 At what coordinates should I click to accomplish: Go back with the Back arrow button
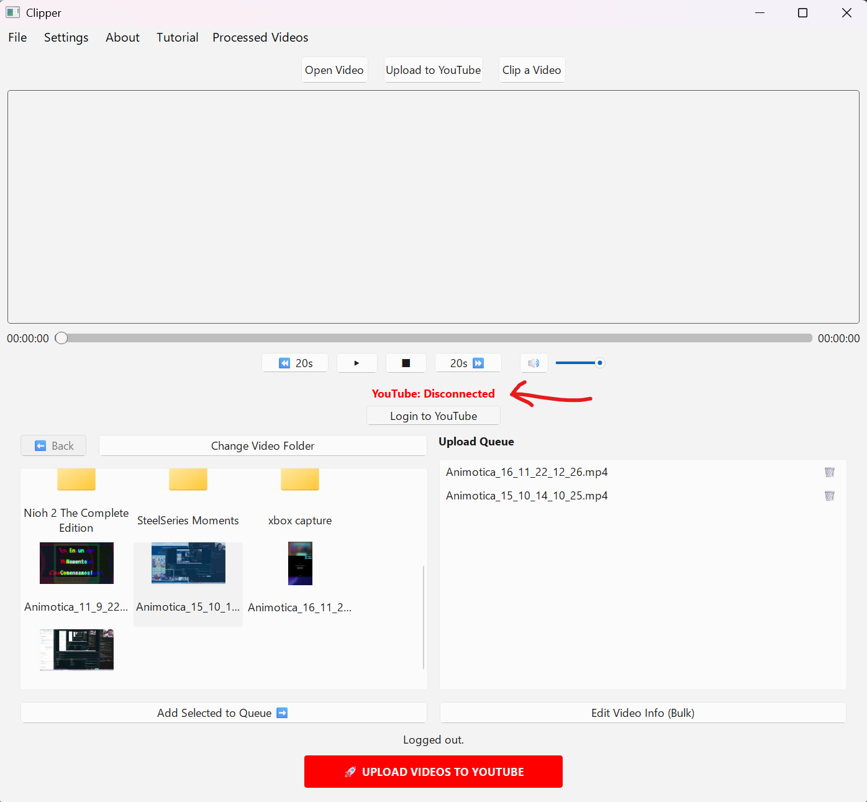(x=53, y=445)
